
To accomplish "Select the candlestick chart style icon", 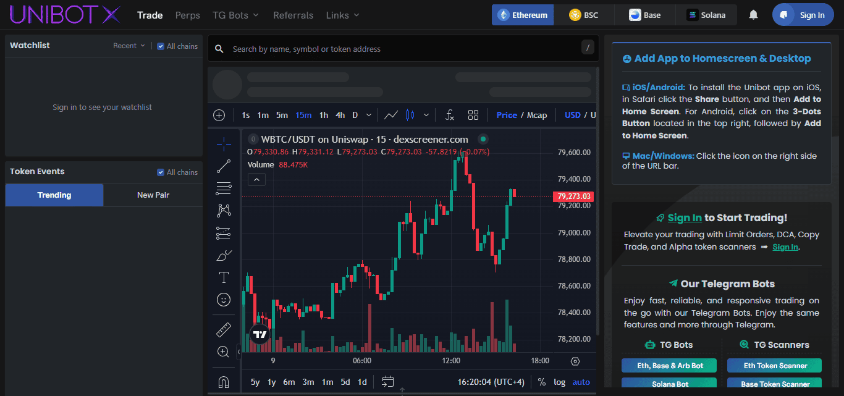I will [x=409, y=115].
